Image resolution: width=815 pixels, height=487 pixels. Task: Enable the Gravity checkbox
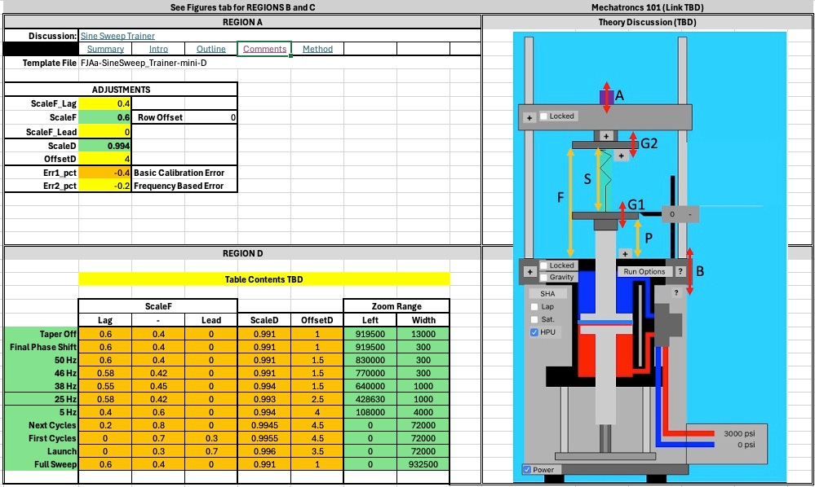(x=543, y=277)
